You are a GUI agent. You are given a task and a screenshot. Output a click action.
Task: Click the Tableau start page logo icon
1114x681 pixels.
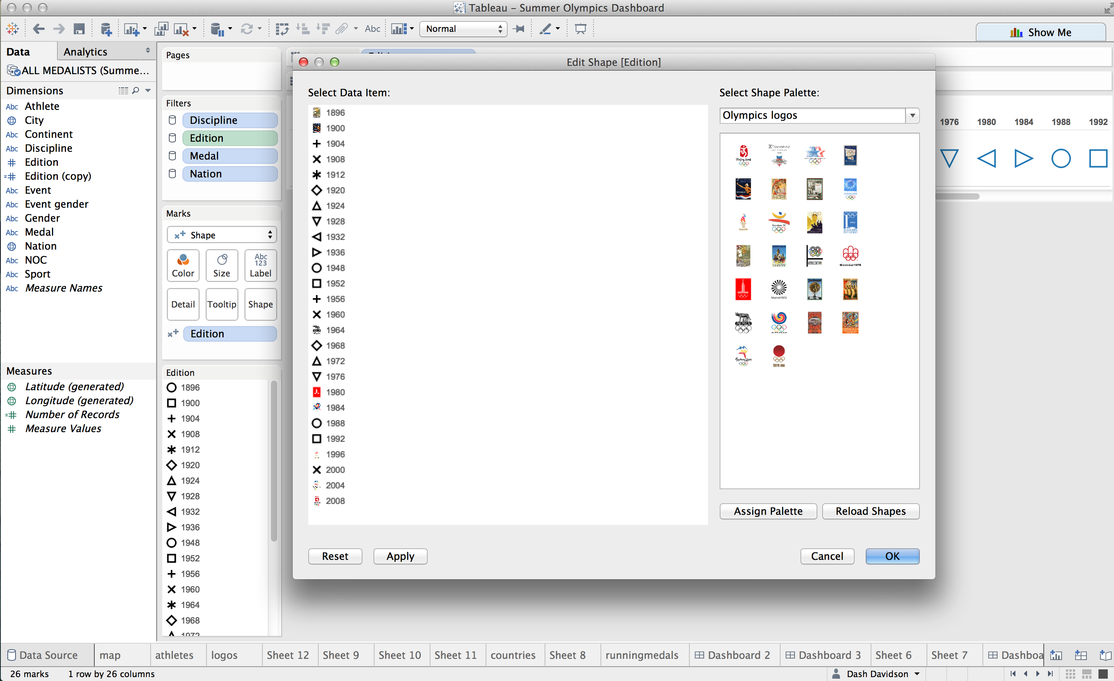(x=13, y=29)
